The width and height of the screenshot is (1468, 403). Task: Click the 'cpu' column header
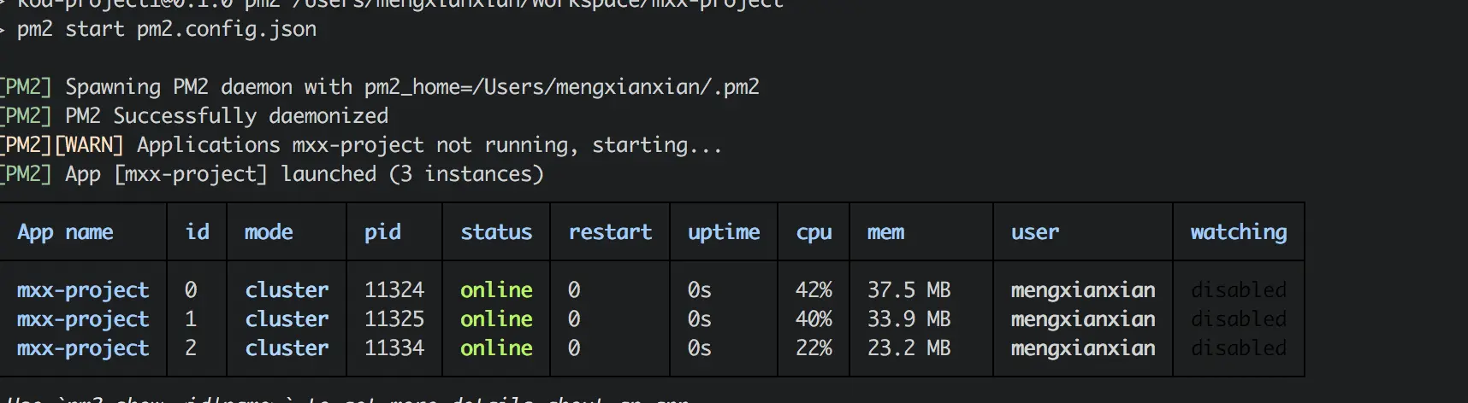coord(814,232)
